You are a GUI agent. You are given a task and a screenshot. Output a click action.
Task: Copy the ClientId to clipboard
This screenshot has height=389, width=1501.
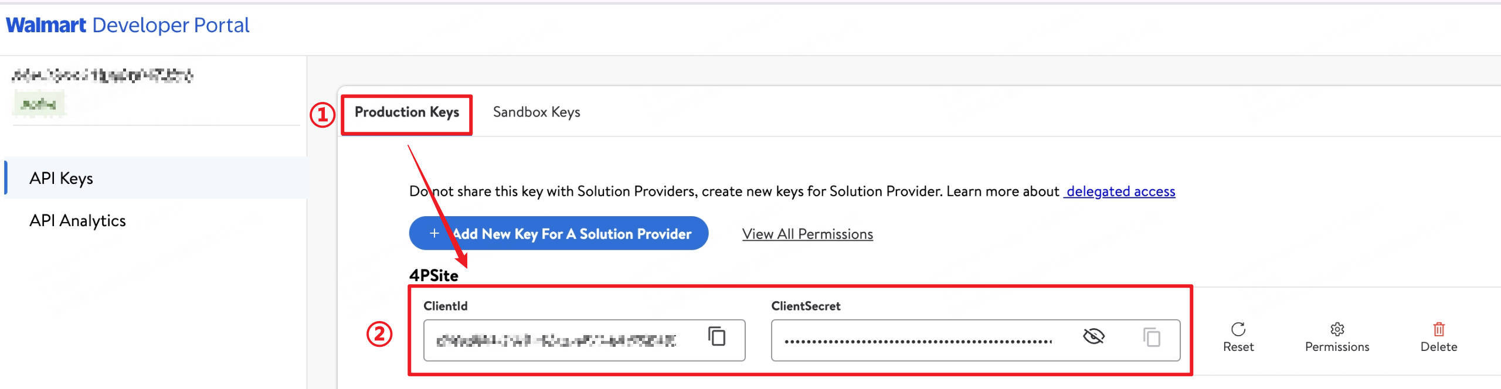click(x=716, y=336)
